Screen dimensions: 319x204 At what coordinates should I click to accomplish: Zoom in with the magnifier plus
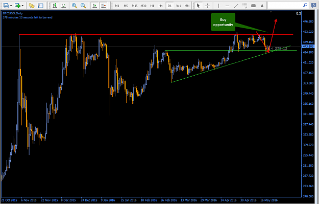[75, 6]
